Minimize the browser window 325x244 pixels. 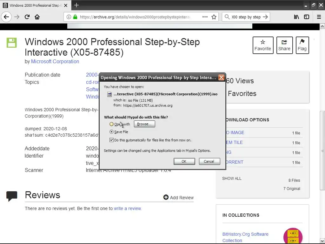click(x=306, y=5)
